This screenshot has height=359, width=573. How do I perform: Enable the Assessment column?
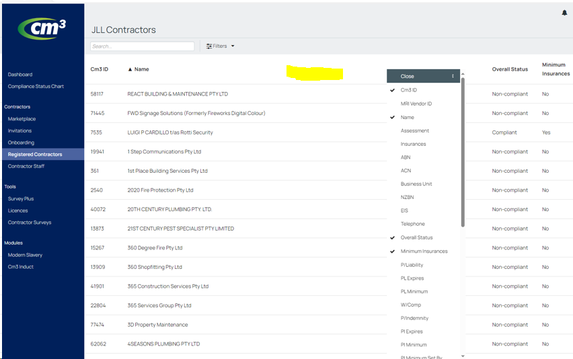tap(415, 130)
